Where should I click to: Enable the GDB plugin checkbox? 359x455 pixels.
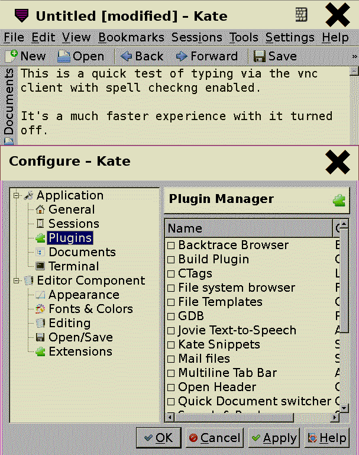[x=171, y=317]
